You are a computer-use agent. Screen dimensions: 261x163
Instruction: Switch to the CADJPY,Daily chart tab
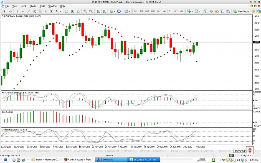[x=81, y=151]
